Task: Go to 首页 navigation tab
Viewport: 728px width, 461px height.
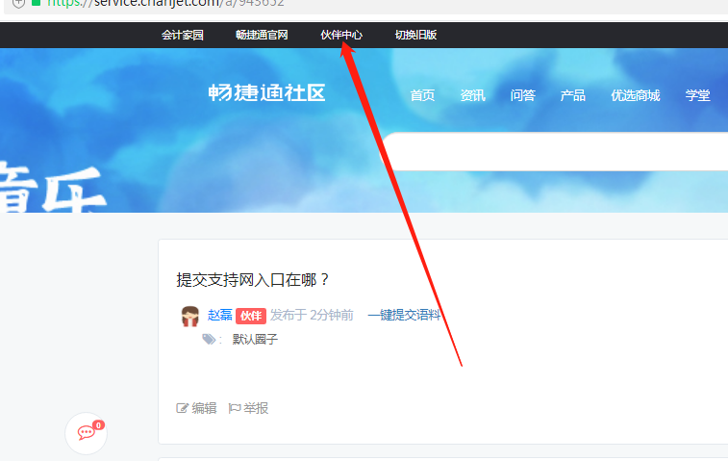Action: pos(422,95)
